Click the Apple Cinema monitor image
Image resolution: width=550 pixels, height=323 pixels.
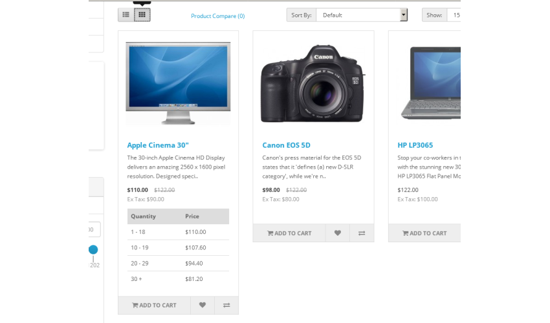coord(178,83)
